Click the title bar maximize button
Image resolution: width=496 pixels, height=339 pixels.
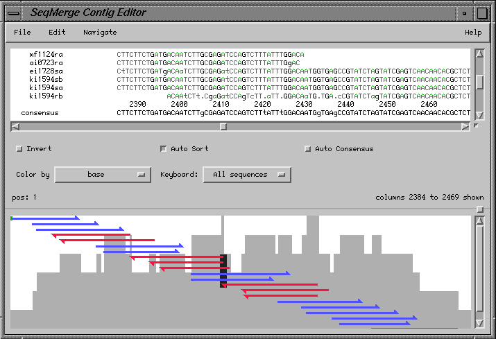(482, 13)
